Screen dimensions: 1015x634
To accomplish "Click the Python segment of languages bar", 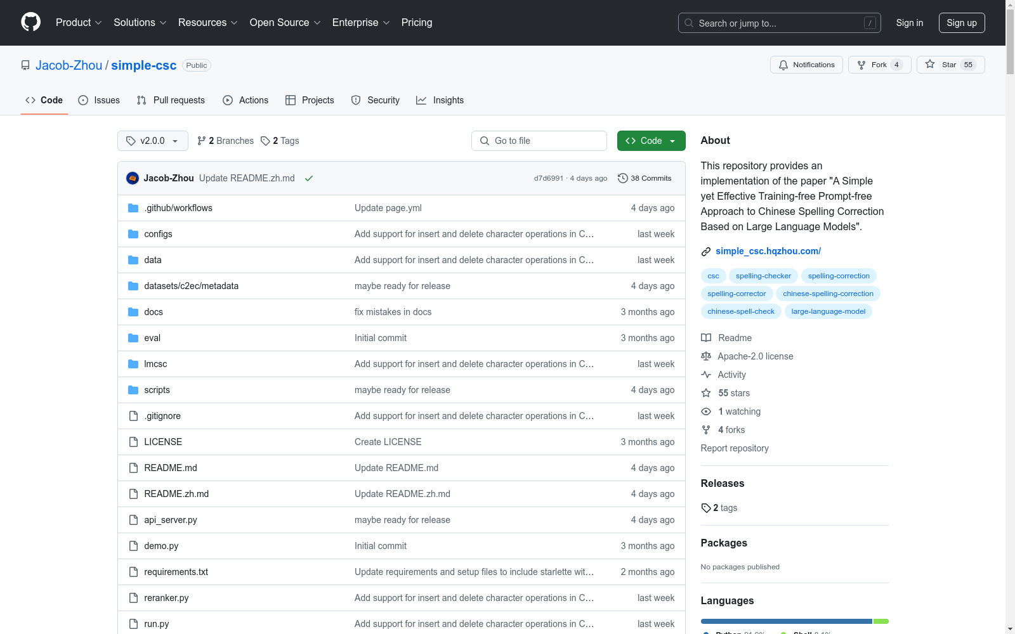I will click(787, 621).
